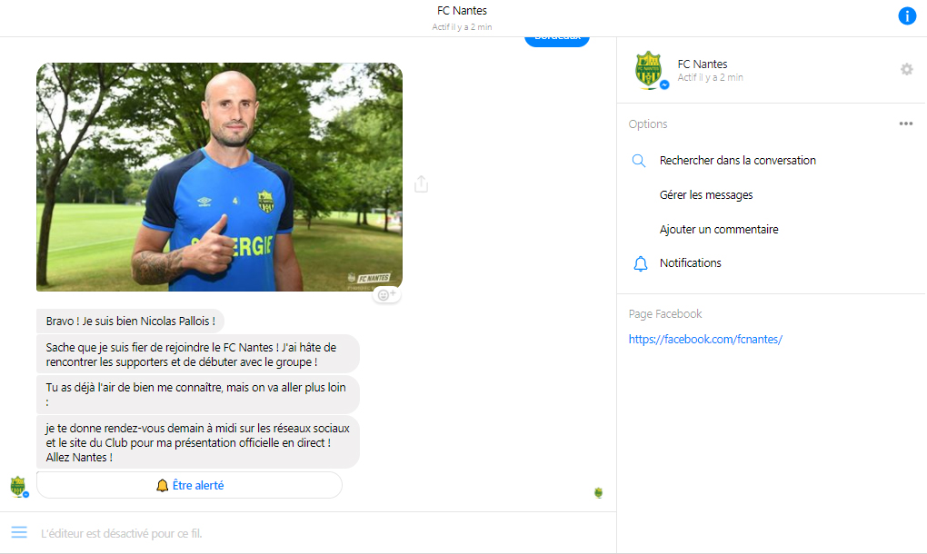Click the blue info icon at top right

(907, 16)
